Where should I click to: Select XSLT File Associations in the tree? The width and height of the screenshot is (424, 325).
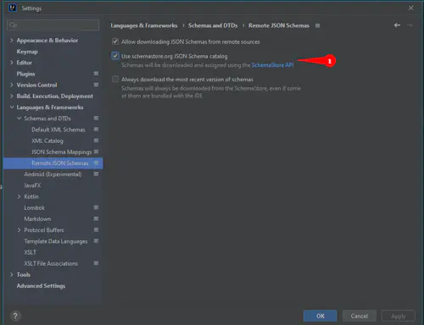tap(51, 263)
